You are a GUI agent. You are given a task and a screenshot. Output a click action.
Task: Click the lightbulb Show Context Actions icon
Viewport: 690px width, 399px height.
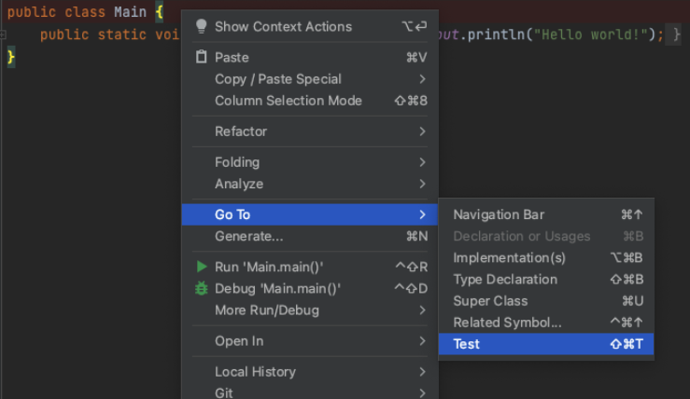point(201,27)
